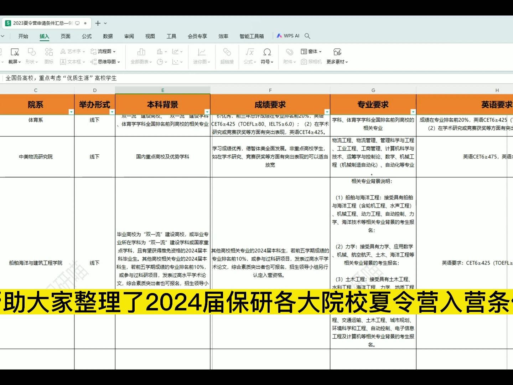Insert an equation (公式) from ribbon
This screenshot has height=385, width=513.
[x=250, y=56]
